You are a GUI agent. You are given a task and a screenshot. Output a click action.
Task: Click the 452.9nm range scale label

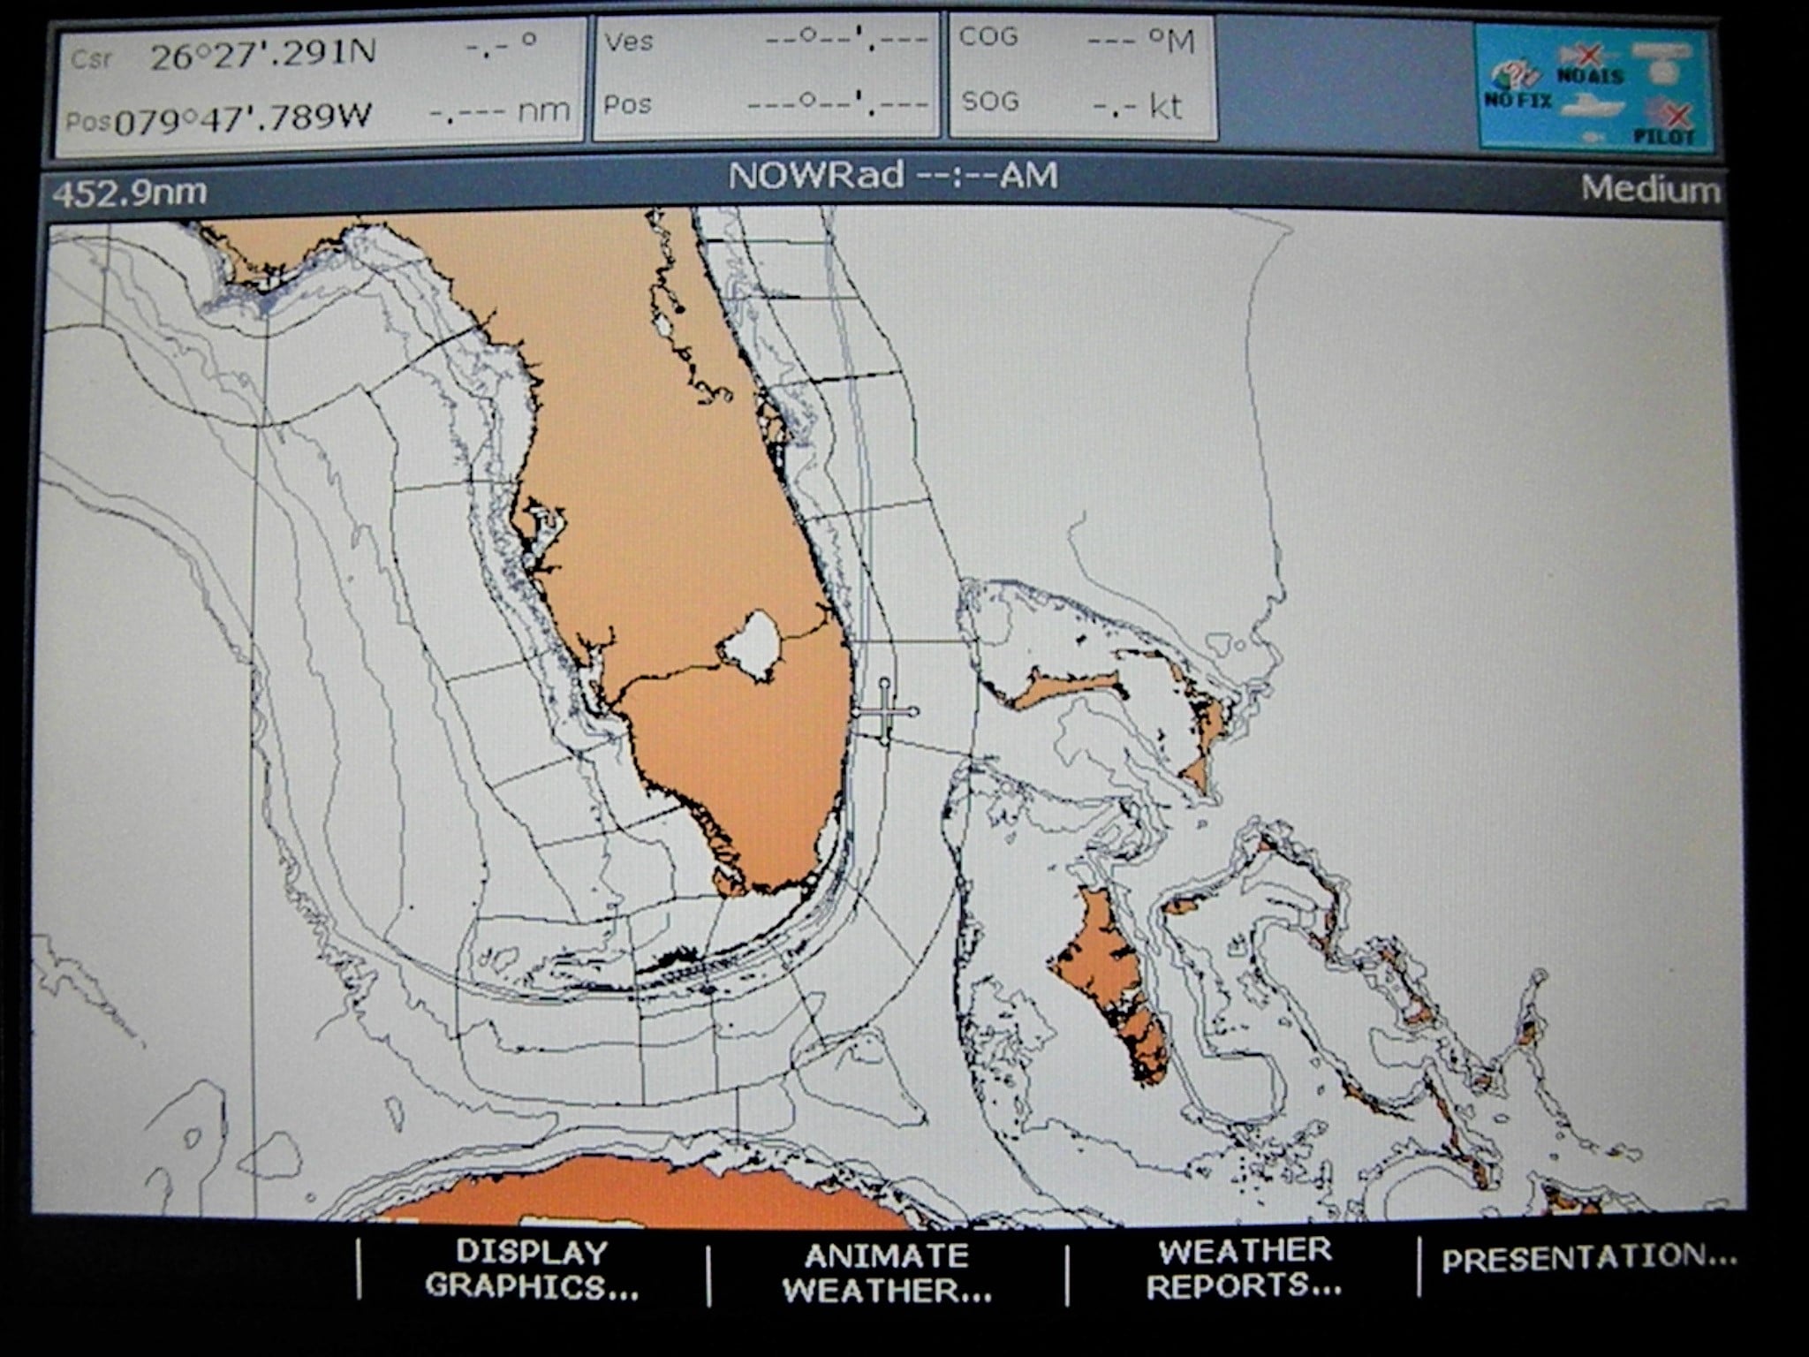click(129, 193)
